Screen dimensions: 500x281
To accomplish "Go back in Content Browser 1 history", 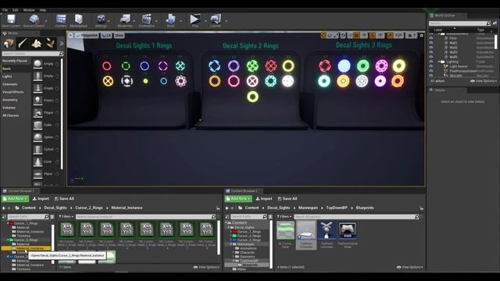I will coord(4,208).
